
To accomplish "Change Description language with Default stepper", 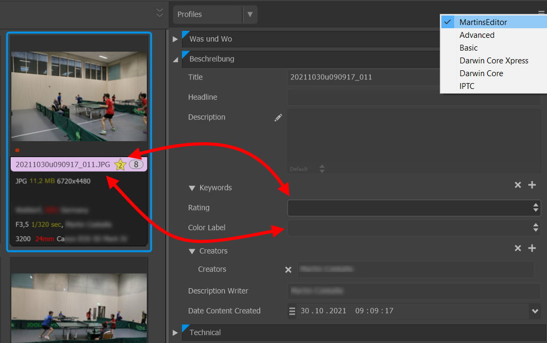I will (322, 169).
